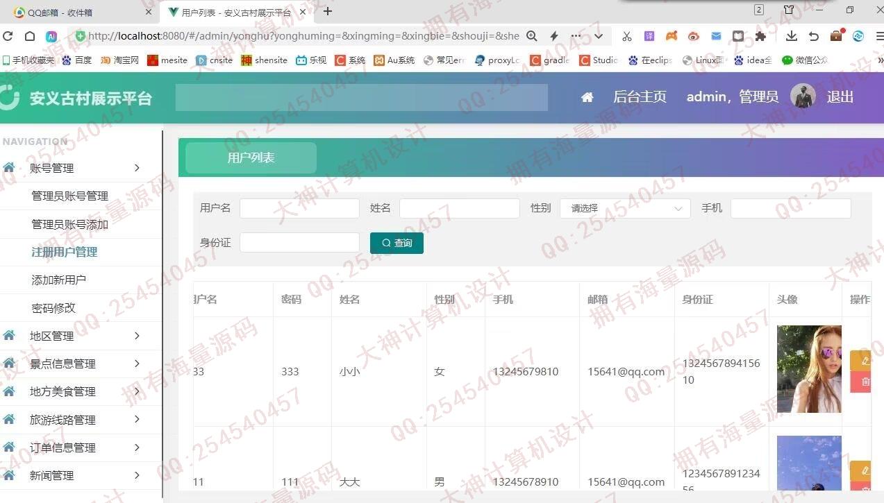The height and width of the screenshot is (503, 884).
Task: Open 管理员账号管理 in sidebar
Action: (69, 196)
